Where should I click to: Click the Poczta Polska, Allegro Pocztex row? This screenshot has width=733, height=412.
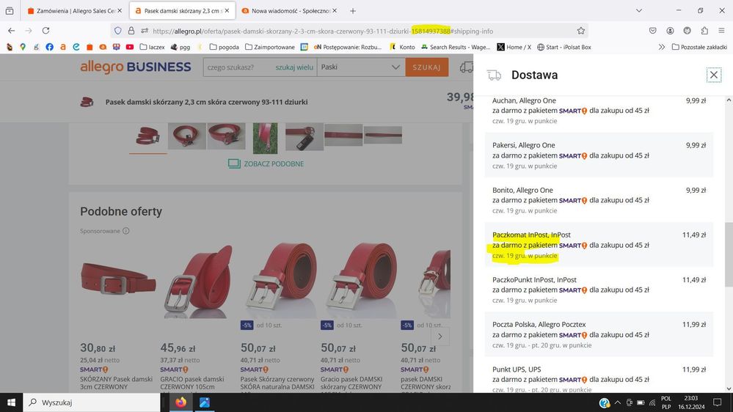[599, 334]
